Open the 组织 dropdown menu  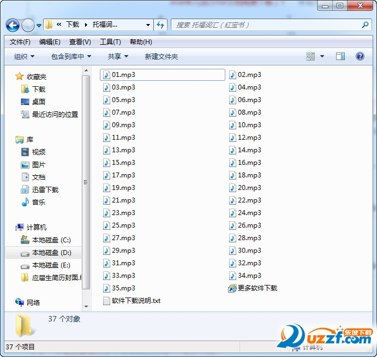pos(24,57)
